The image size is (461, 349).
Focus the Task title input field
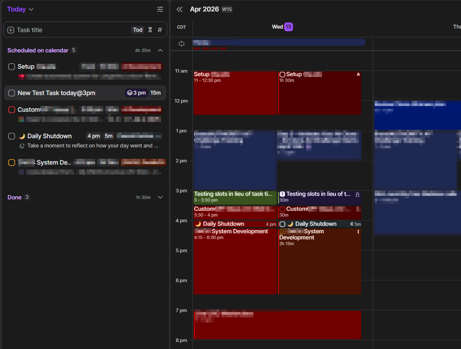(85, 30)
